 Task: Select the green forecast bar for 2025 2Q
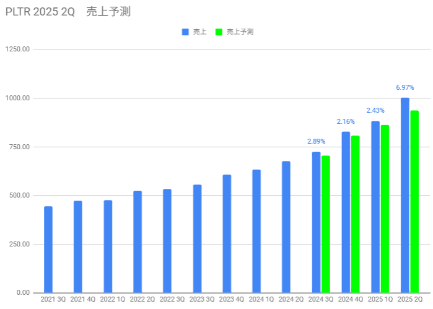[x=414, y=202]
